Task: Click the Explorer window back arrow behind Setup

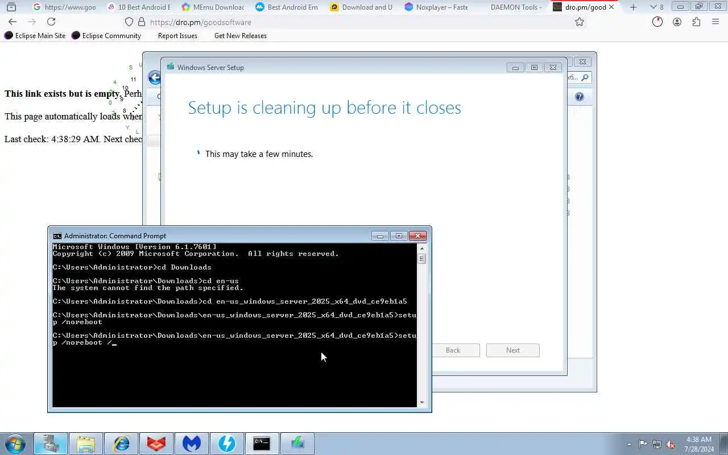Action: [x=154, y=78]
